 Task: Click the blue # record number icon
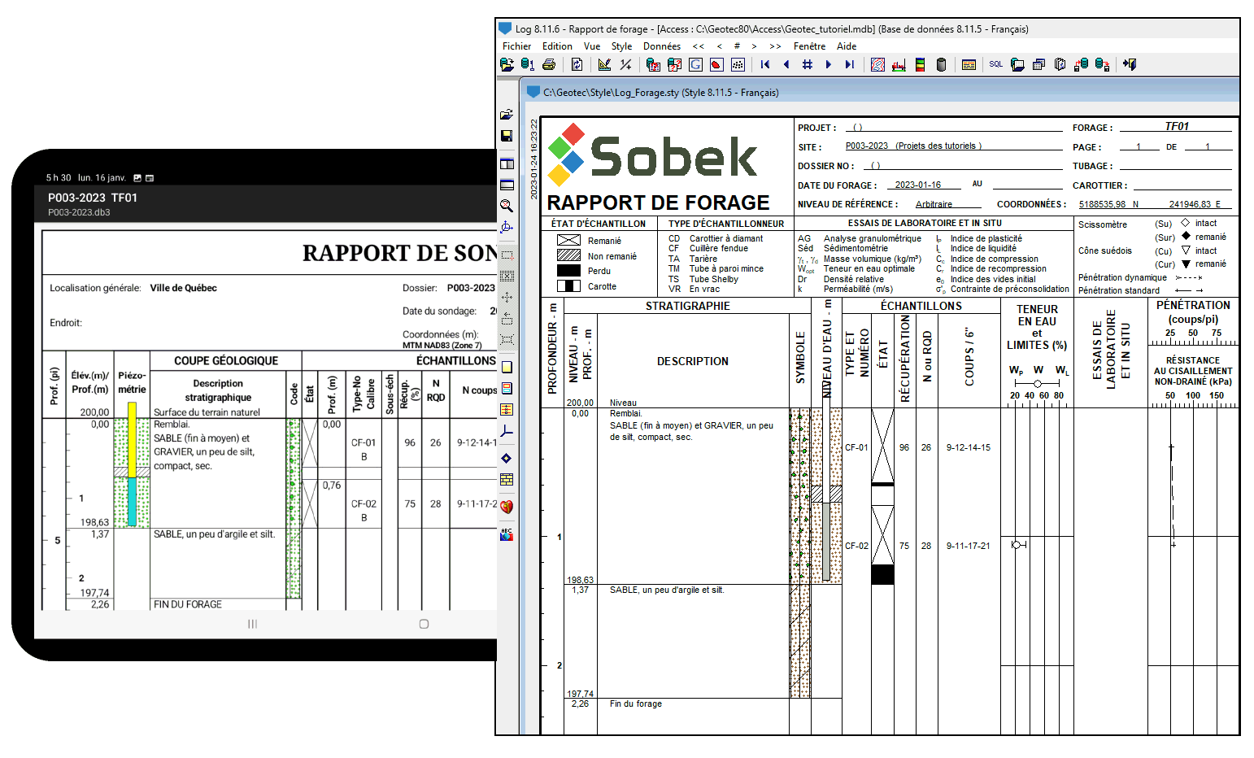[x=808, y=64]
